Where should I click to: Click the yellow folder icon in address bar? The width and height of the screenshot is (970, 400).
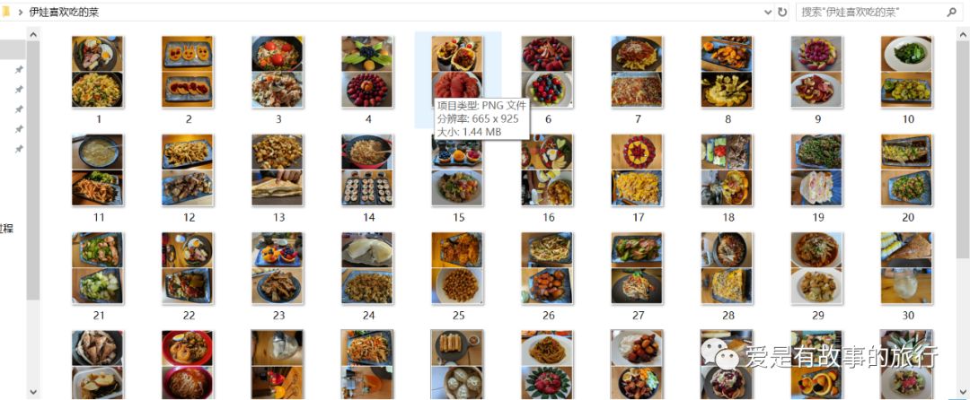(x=5, y=12)
